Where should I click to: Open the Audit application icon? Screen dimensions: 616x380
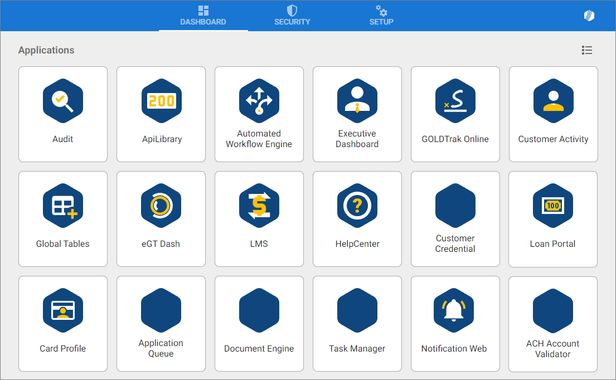click(x=63, y=101)
